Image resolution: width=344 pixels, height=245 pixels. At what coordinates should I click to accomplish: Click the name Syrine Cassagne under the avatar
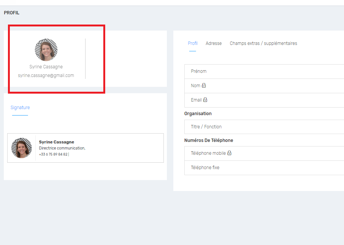click(46, 67)
